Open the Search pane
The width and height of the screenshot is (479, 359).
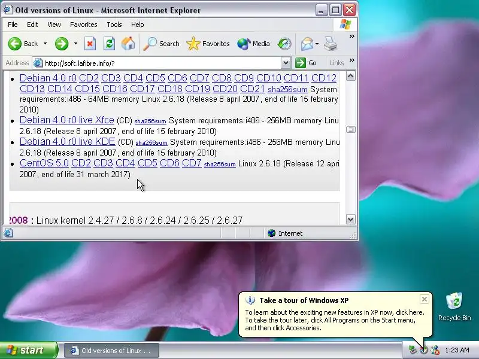tap(161, 44)
